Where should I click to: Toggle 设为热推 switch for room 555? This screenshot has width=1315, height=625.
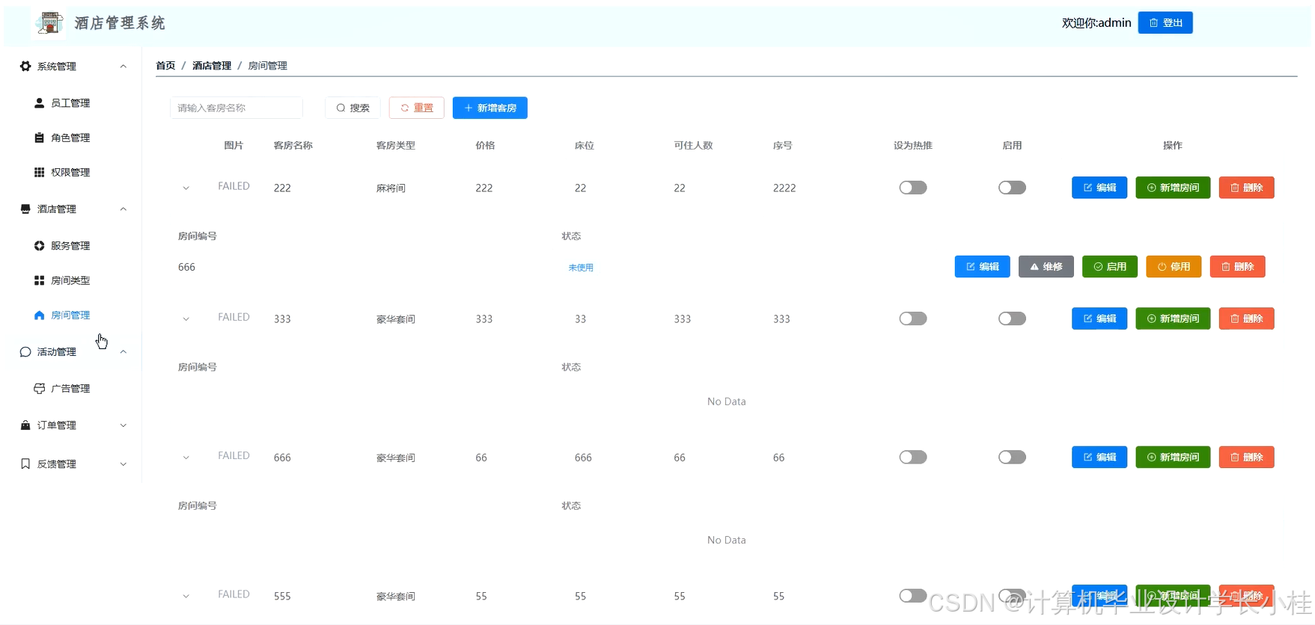click(x=913, y=596)
